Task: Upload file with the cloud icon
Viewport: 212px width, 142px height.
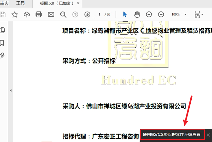Action: 27,14
